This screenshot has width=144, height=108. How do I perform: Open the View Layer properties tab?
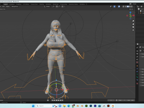click(x=137, y=57)
